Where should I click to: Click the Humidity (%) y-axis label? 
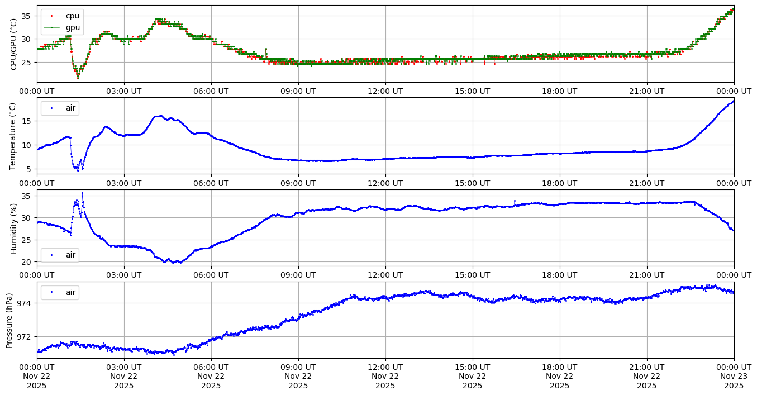pos(14,228)
